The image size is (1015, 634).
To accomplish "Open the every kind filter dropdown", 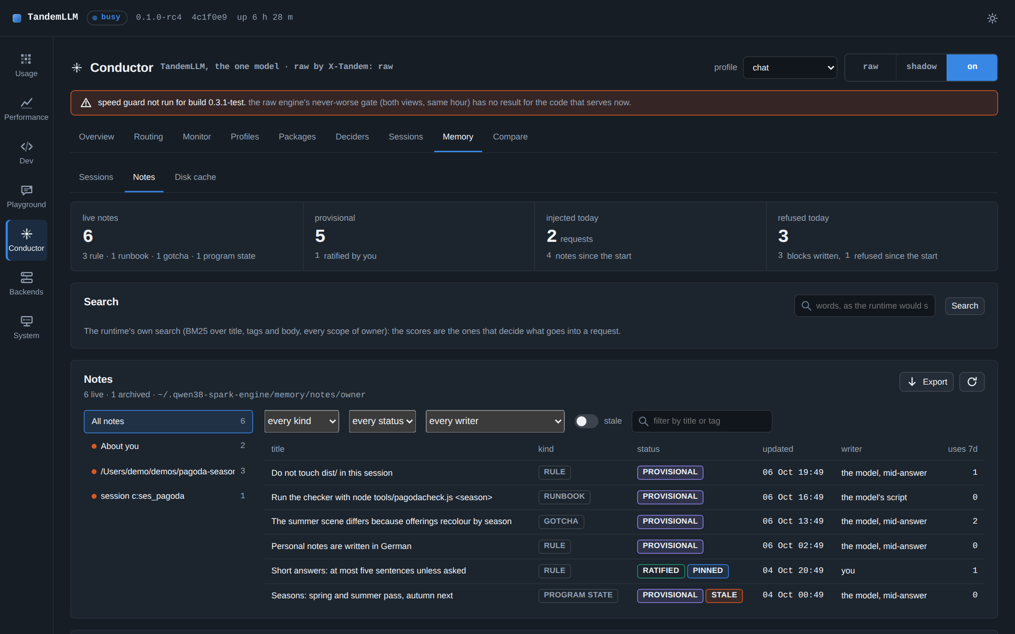I will point(301,421).
